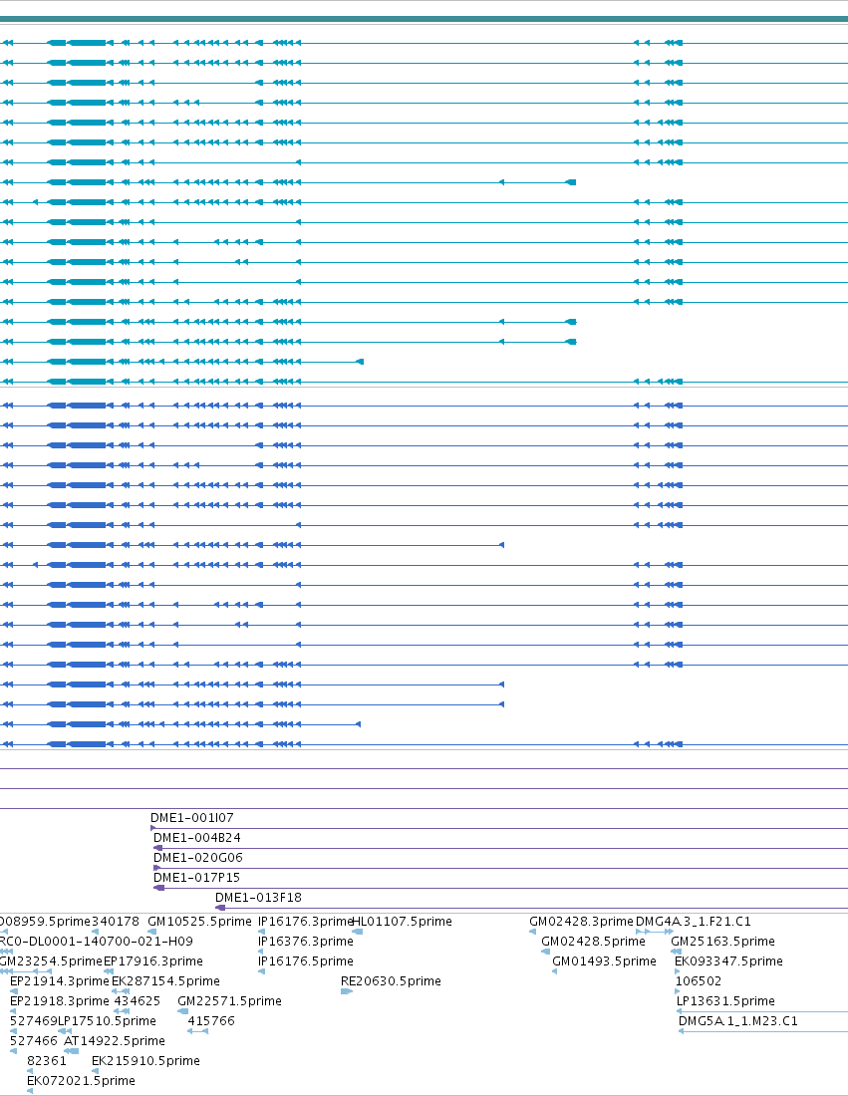The height and width of the screenshot is (1096, 848).
Task: Open the EP21918.3prime EST label
Action: [x=60, y=1001]
